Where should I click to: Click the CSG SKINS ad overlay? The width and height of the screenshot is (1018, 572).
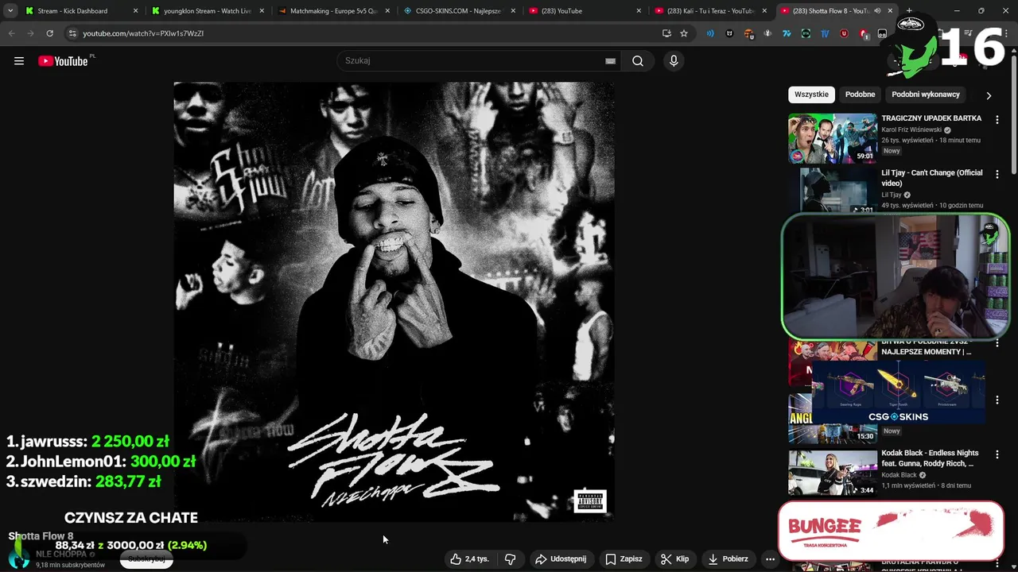click(x=898, y=392)
